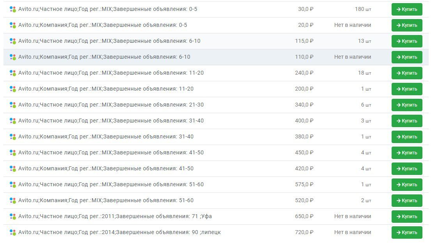Click the Avito icon in the Уфа 2011 row
Viewport: 431px width, 243px height.
pos(12,217)
